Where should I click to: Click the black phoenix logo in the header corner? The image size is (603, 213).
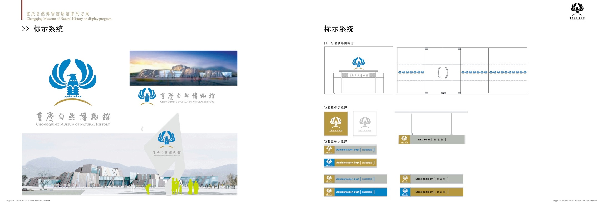[577, 9]
